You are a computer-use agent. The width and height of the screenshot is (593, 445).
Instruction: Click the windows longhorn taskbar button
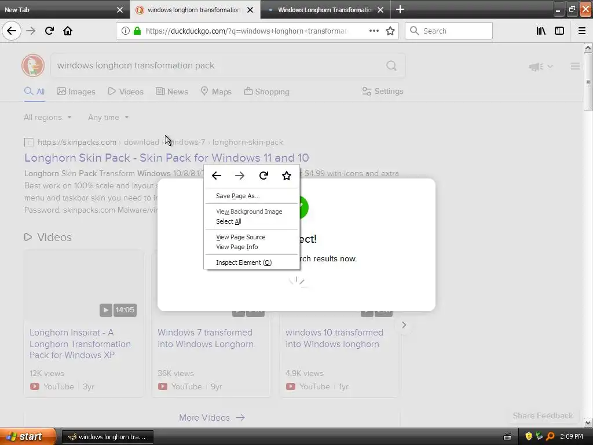(107, 437)
